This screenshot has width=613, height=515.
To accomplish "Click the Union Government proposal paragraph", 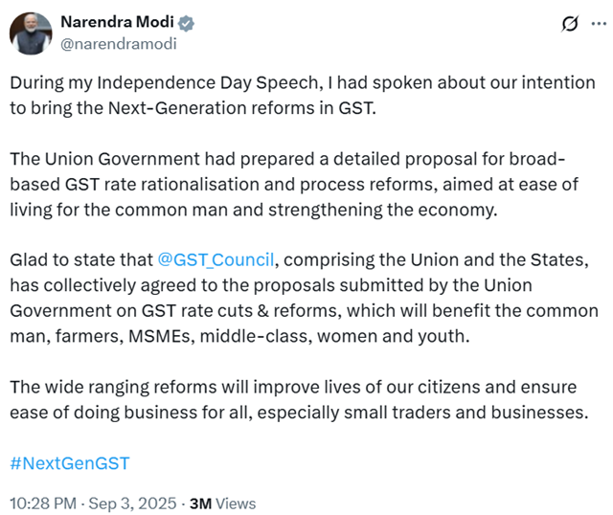I will click(294, 185).
